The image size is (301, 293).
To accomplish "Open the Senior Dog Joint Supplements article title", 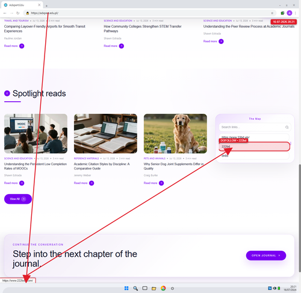I will pyautogui.click(x=173, y=166).
